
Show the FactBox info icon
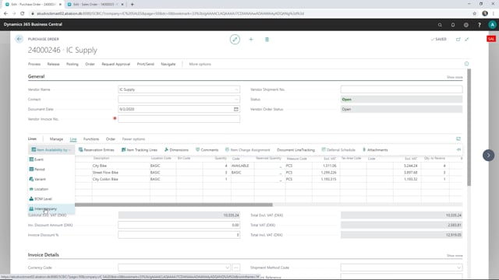point(466,64)
